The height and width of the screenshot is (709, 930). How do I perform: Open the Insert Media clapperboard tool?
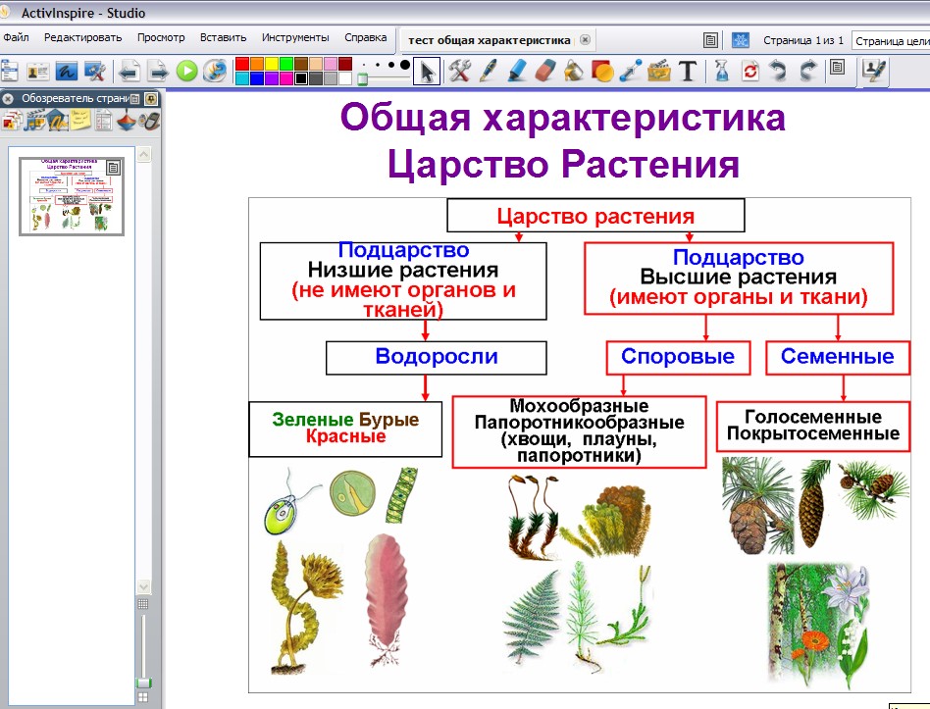coord(658,72)
